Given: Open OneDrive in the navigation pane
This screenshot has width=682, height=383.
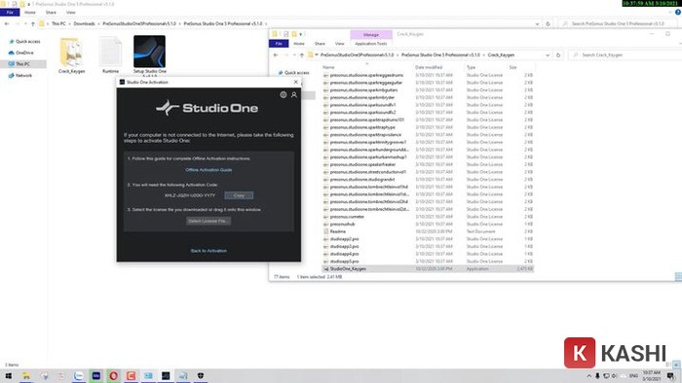Looking at the screenshot, I should click(x=20, y=52).
